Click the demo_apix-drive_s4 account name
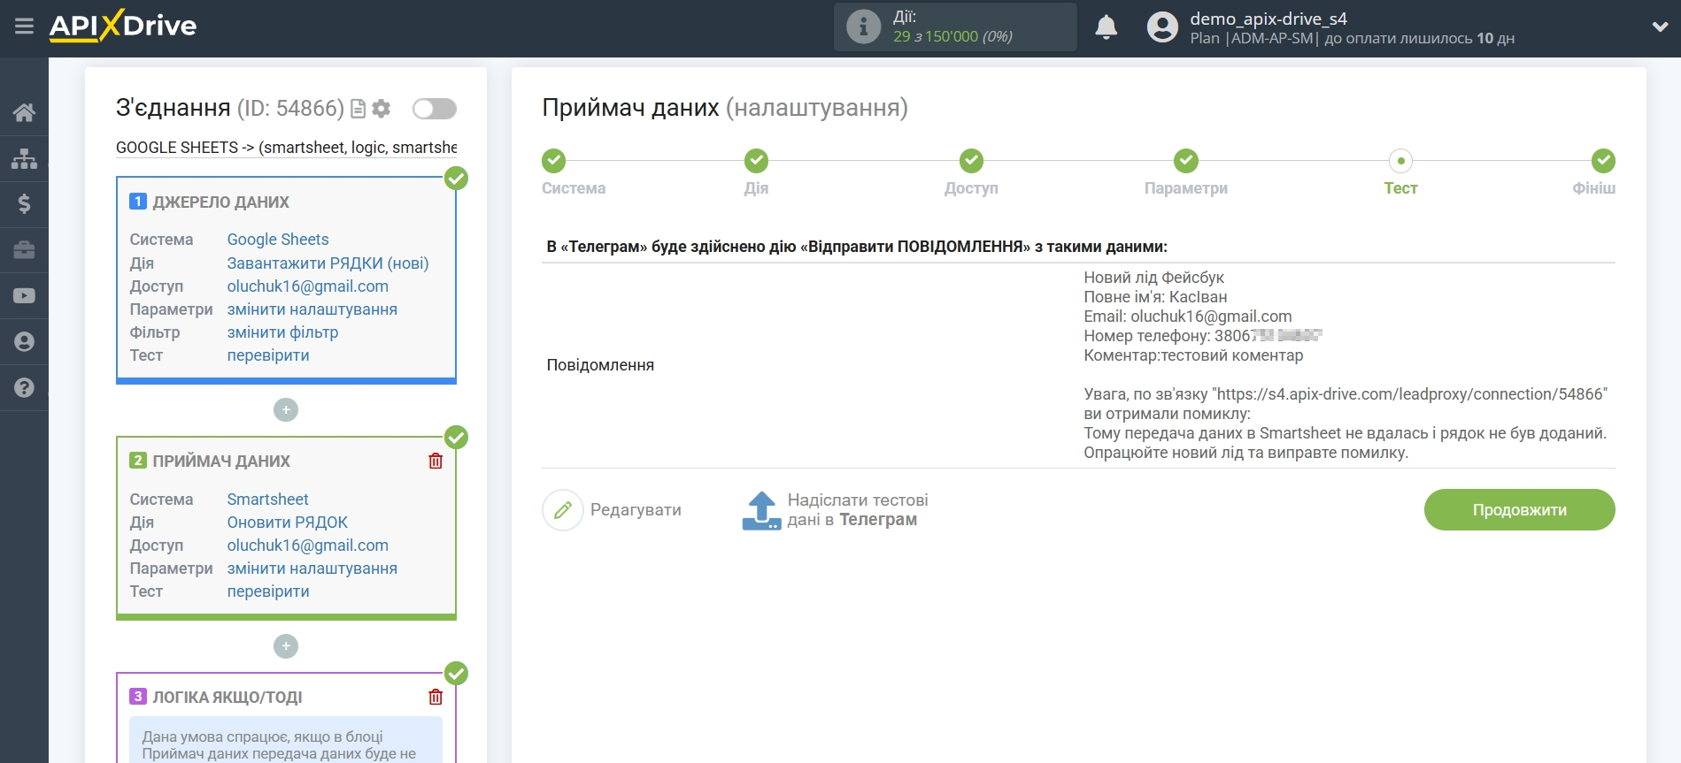 pyautogui.click(x=1268, y=19)
